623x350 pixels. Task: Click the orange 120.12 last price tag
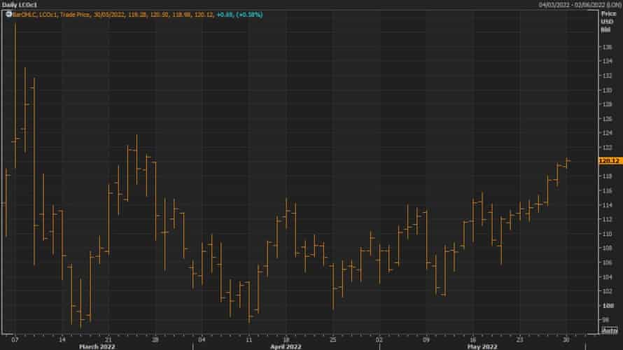(610, 160)
